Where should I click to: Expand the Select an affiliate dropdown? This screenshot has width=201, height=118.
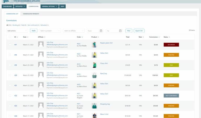pyautogui.click(x=74, y=31)
